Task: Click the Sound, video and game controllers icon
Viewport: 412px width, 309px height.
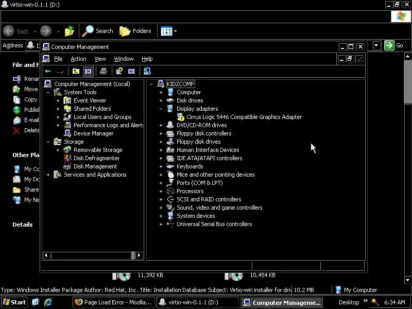Action: 170,208
